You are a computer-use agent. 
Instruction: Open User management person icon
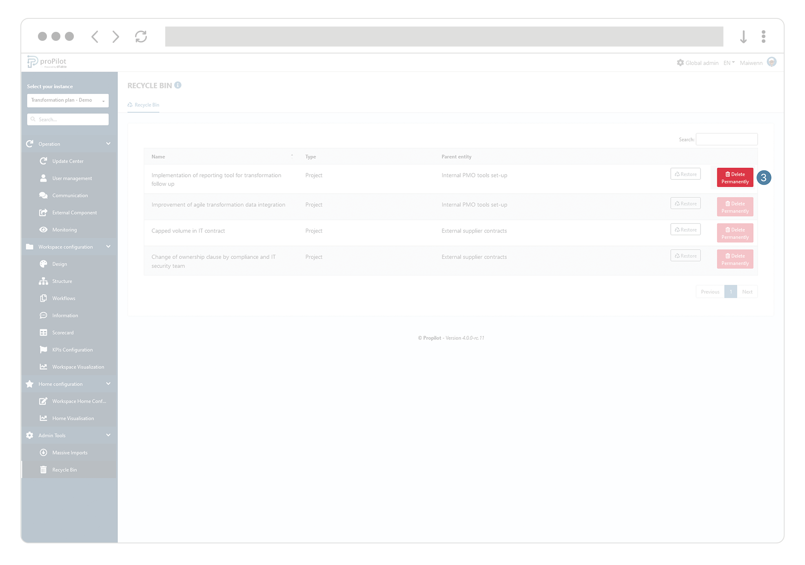coord(43,178)
